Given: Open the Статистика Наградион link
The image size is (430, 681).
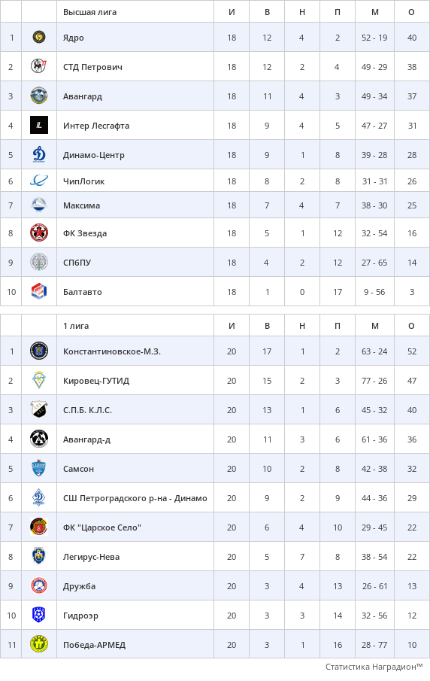Looking at the screenshot, I should (x=374, y=667).
